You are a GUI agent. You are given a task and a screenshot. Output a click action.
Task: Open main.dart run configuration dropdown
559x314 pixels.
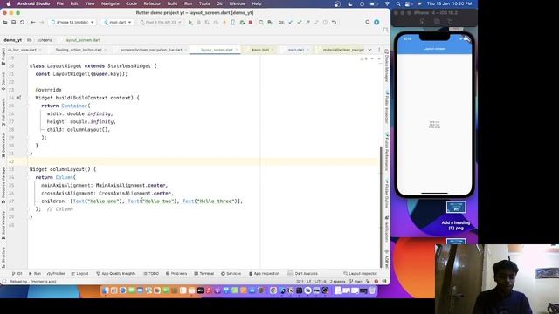(117, 22)
